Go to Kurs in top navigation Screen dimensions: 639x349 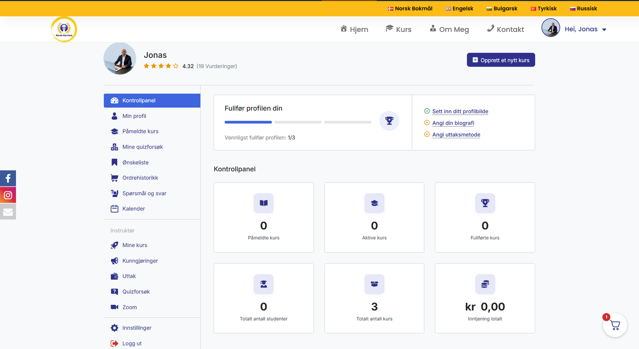tap(399, 29)
